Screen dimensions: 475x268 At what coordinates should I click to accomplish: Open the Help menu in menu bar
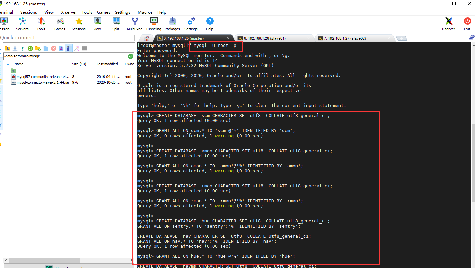click(x=162, y=12)
